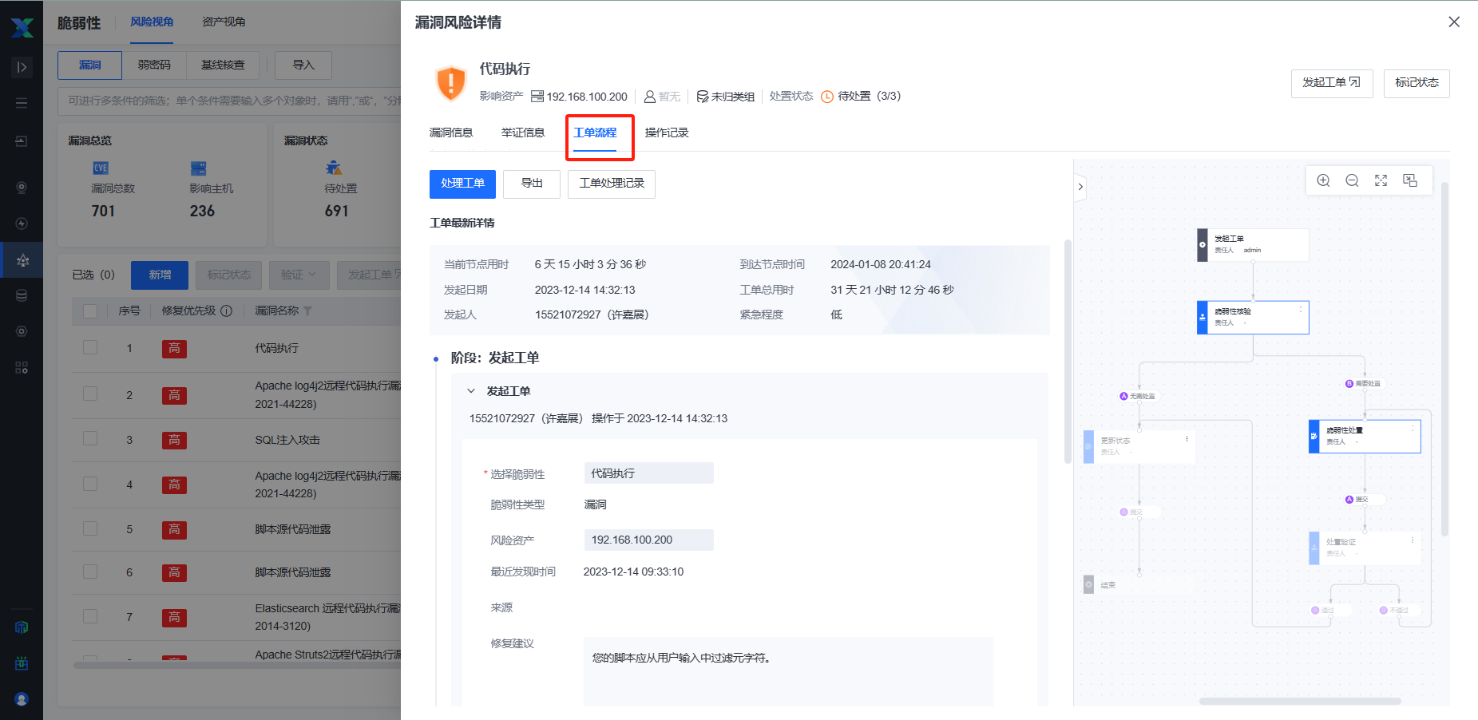Collapse the 发起工单 stage section

(471, 391)
